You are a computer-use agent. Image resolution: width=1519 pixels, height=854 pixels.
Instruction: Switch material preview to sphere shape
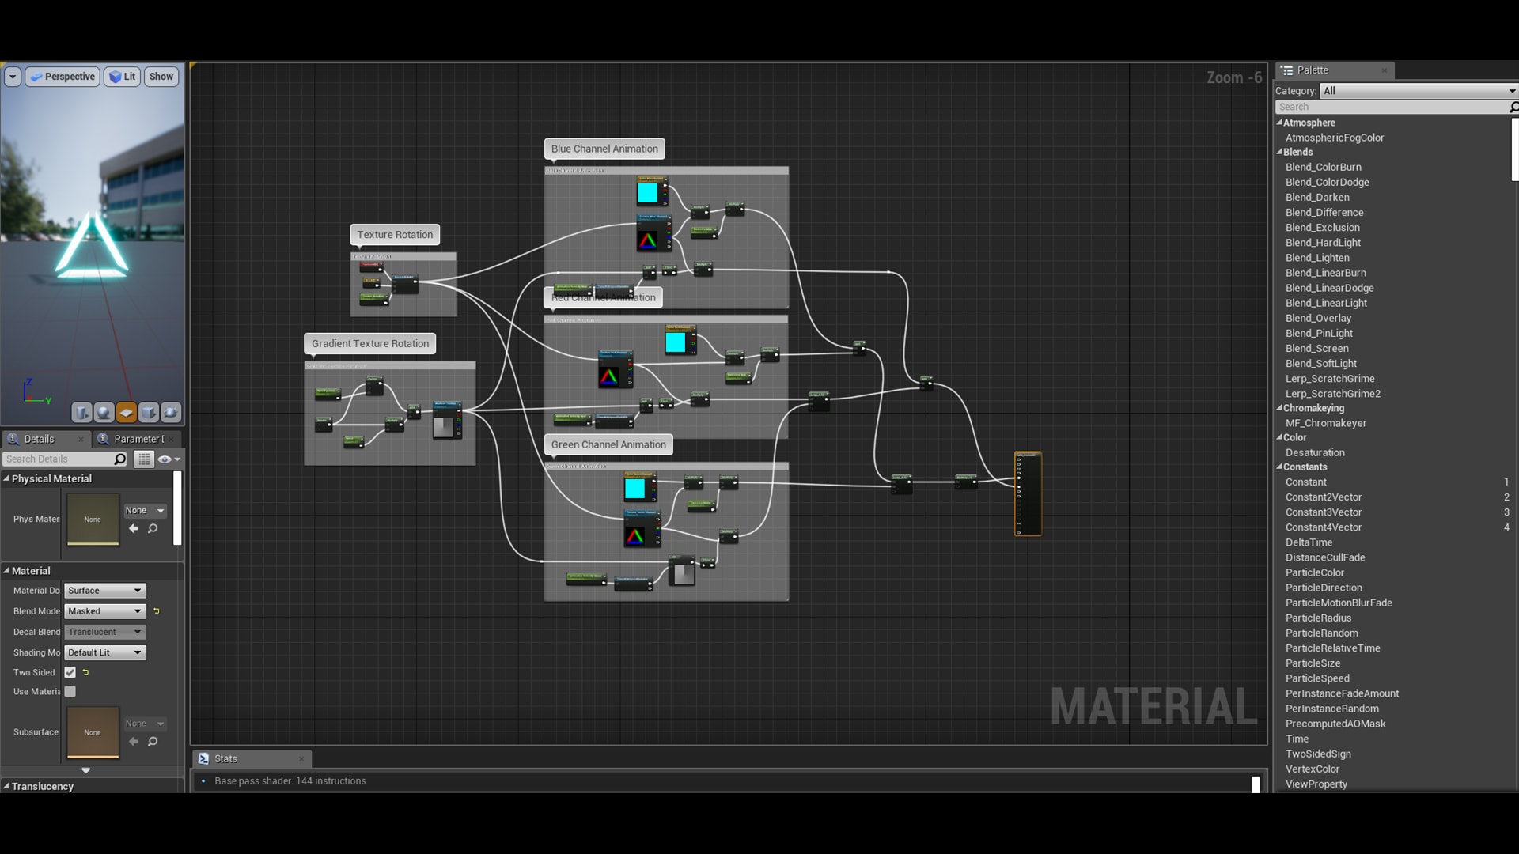point(104,412)
